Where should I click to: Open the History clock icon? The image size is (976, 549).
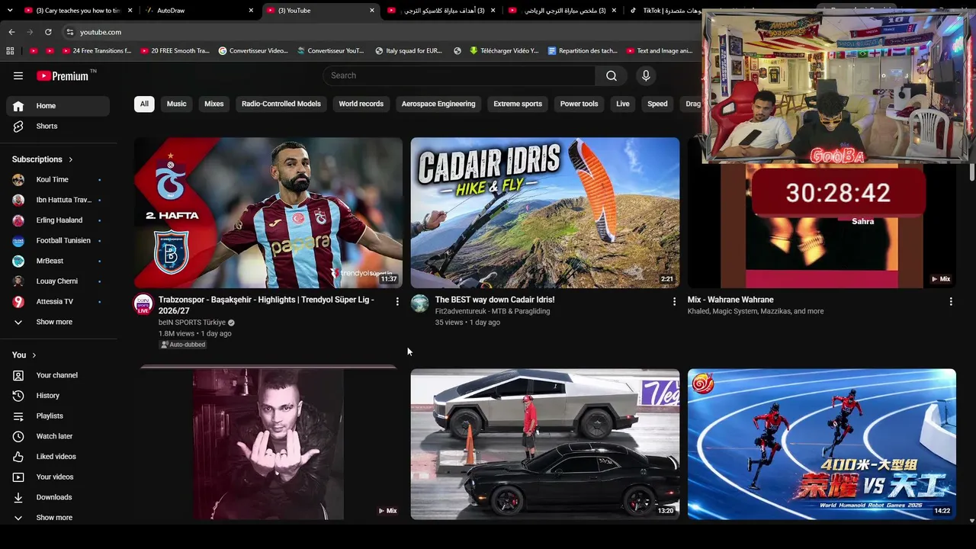click(18, 396)
